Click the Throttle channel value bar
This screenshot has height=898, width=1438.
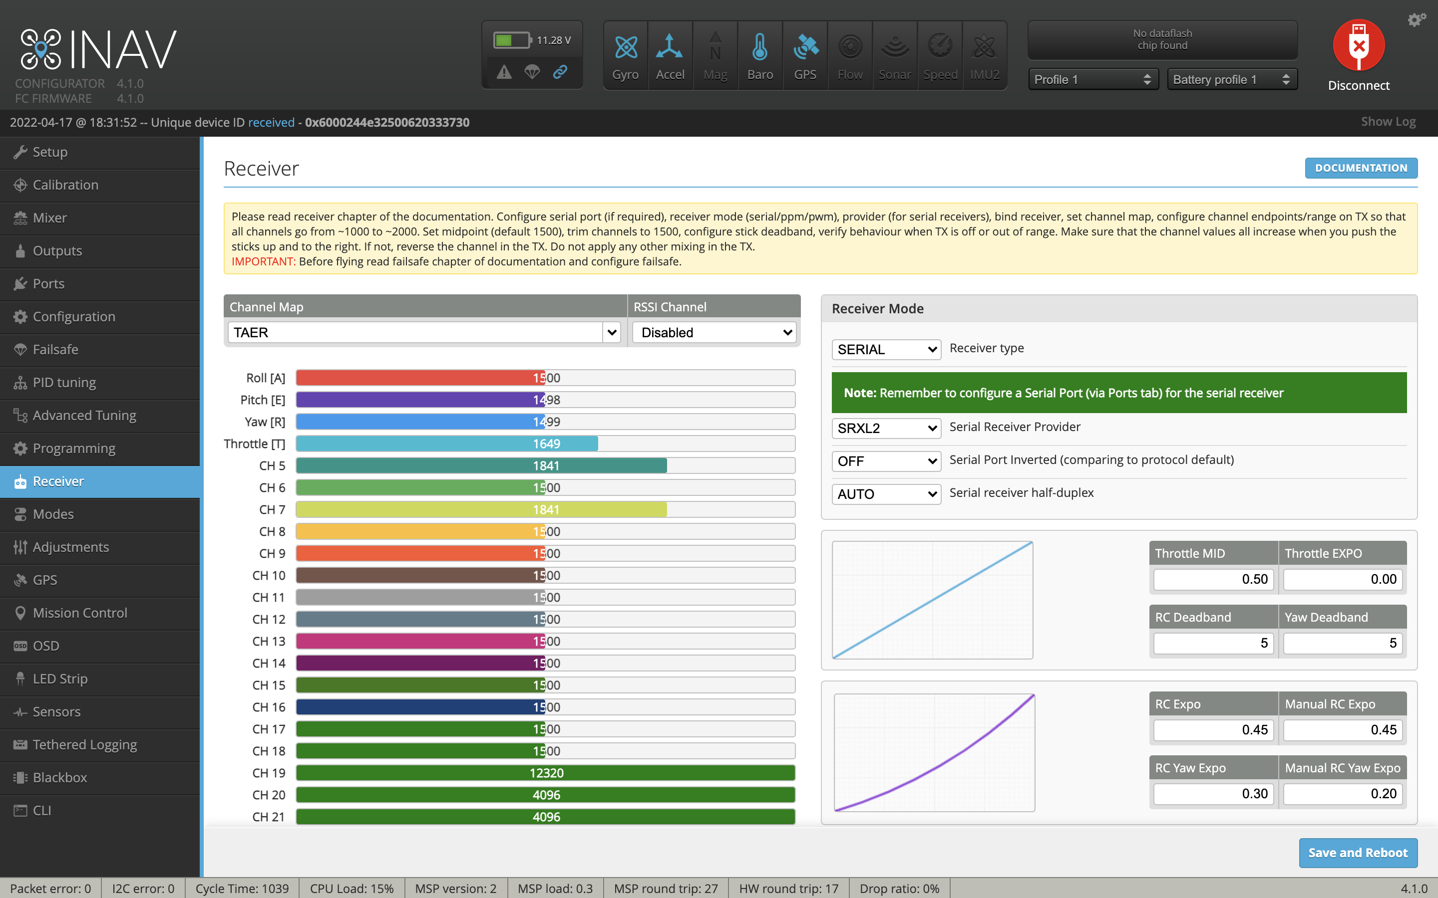tap(545, 444)
